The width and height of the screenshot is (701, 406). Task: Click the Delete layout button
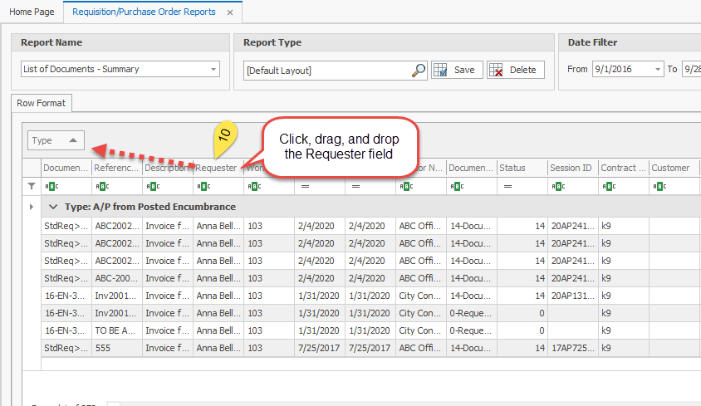[x=515, y=71]
